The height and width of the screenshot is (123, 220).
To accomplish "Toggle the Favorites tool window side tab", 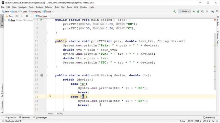I will (2, 107).
